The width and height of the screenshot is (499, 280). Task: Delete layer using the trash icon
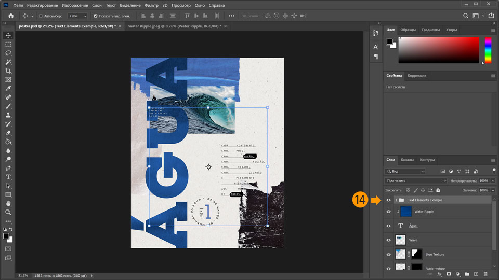485,274
